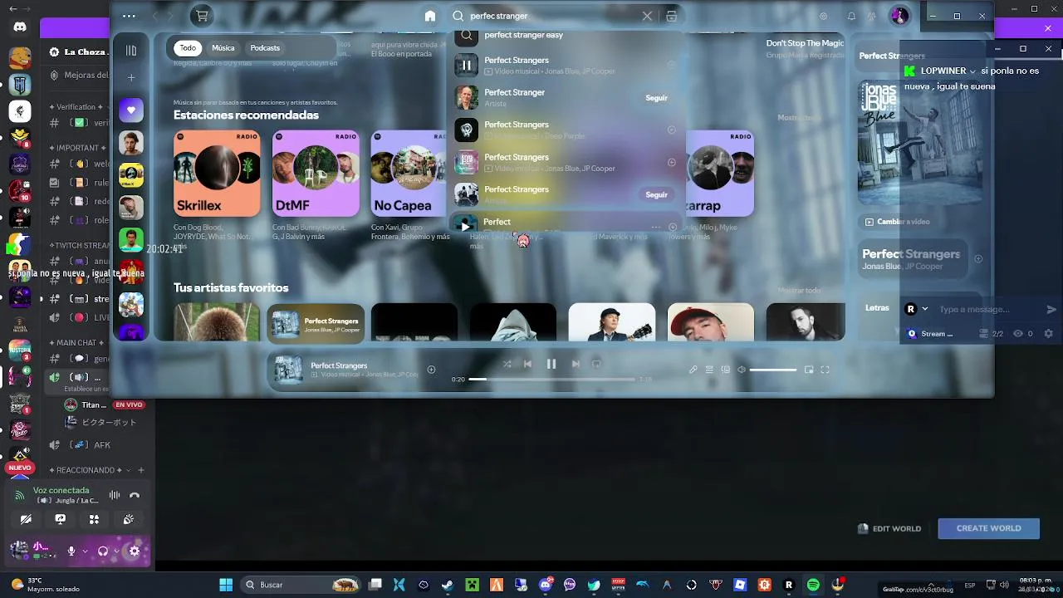Screen dimensions: 1063x598
Task: Open Kick chat settings gear
Action: [1048, 334]
